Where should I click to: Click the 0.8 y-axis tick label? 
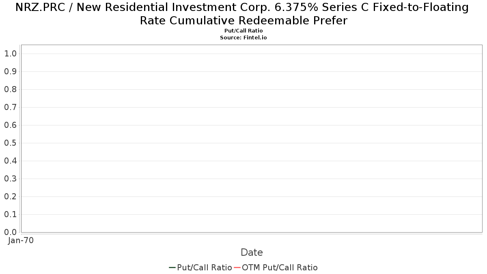click(x=10, y=89)
